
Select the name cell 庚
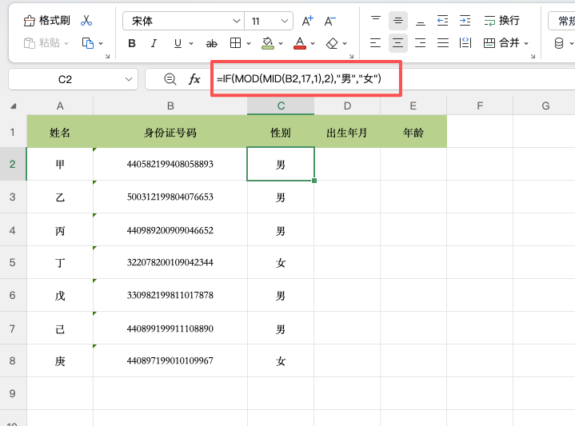pos(60,360)
